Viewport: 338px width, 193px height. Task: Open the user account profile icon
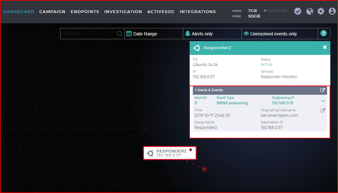[x=332, y=11]
